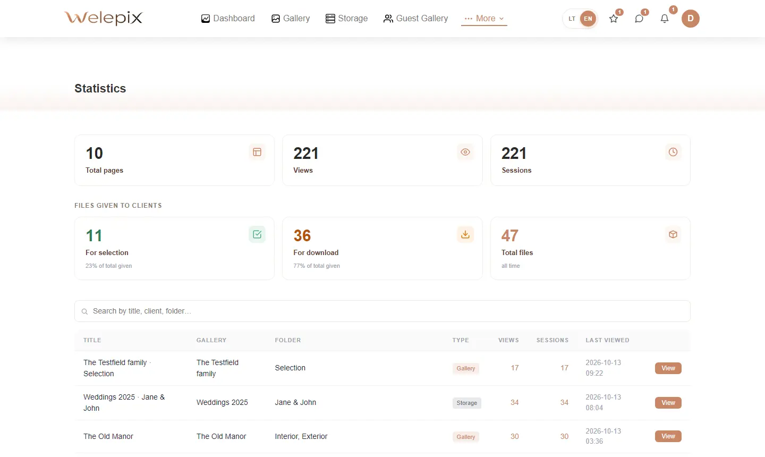This screenshot has width=765, height=457.
Task: Click the Views eye icon
Action: (x=465, y=152)
